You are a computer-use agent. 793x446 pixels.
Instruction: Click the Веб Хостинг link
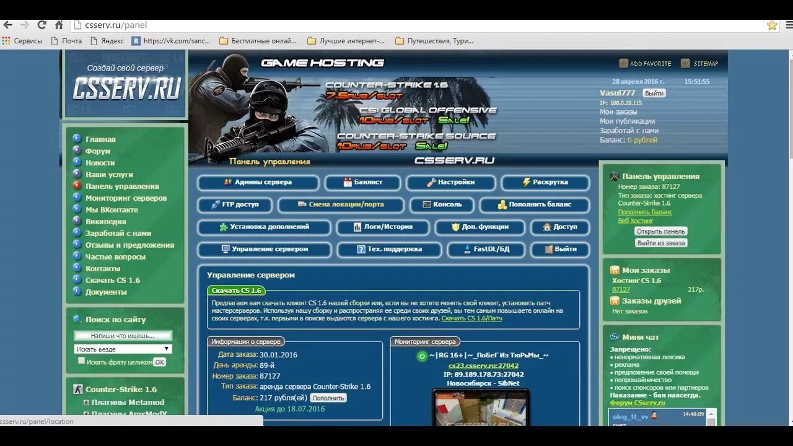click(x=635, y=221)
